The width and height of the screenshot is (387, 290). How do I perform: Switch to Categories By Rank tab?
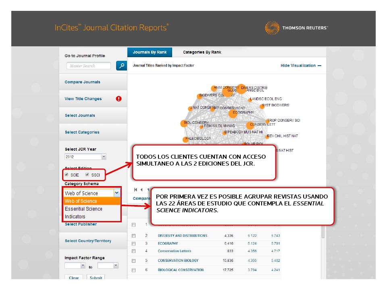click(x=202, y=52)
